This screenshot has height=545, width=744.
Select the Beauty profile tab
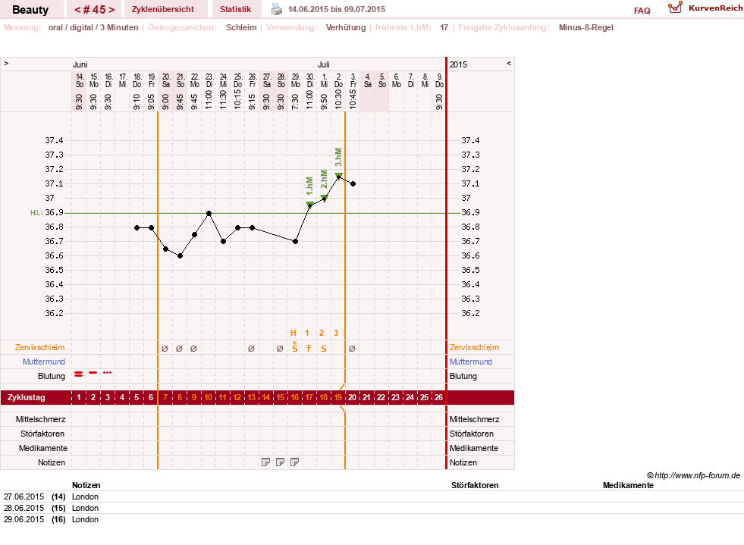(x=30, y=10)
